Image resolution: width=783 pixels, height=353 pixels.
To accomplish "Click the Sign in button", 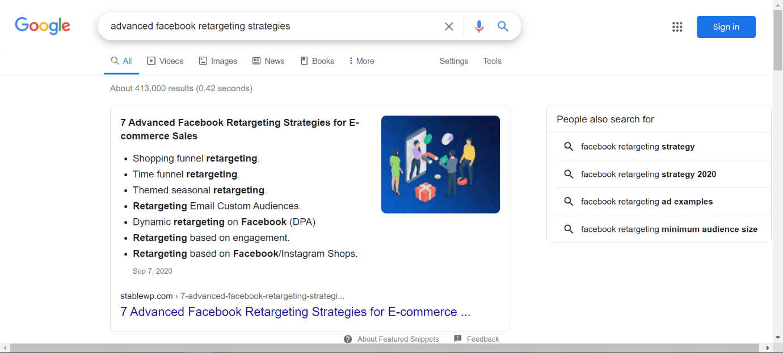I will point(726,27).
